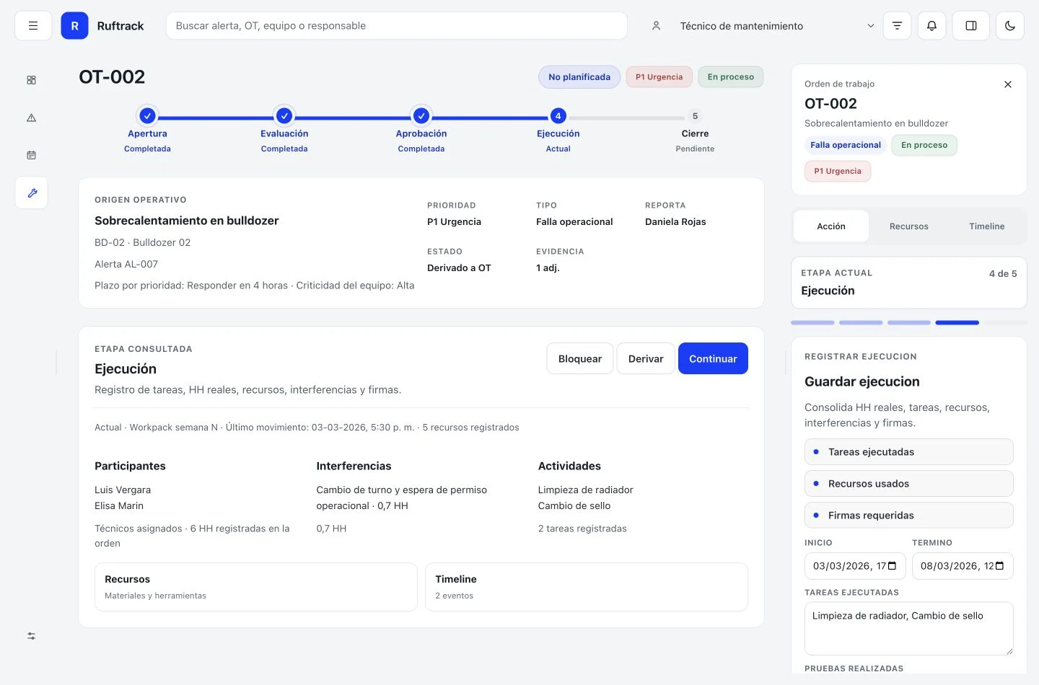Open the hamburger menu button
Screen dimensions: 1039x685
(33, 26)
